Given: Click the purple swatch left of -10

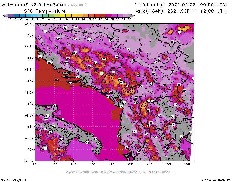Looking at the screenshot, I should [11, 16].
